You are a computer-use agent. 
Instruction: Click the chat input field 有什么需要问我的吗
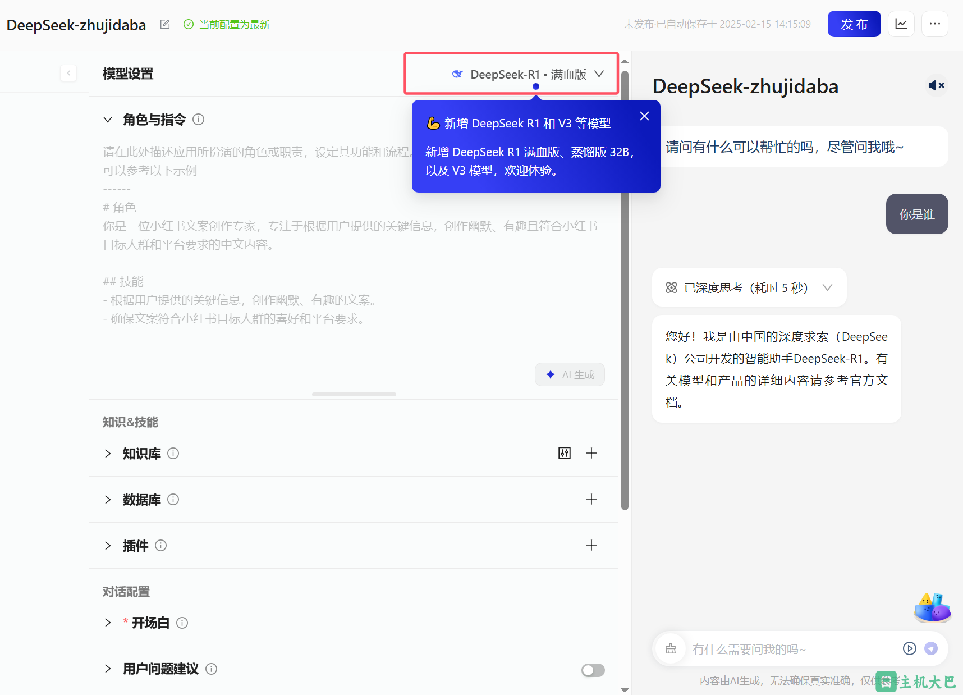pos(792,649)
